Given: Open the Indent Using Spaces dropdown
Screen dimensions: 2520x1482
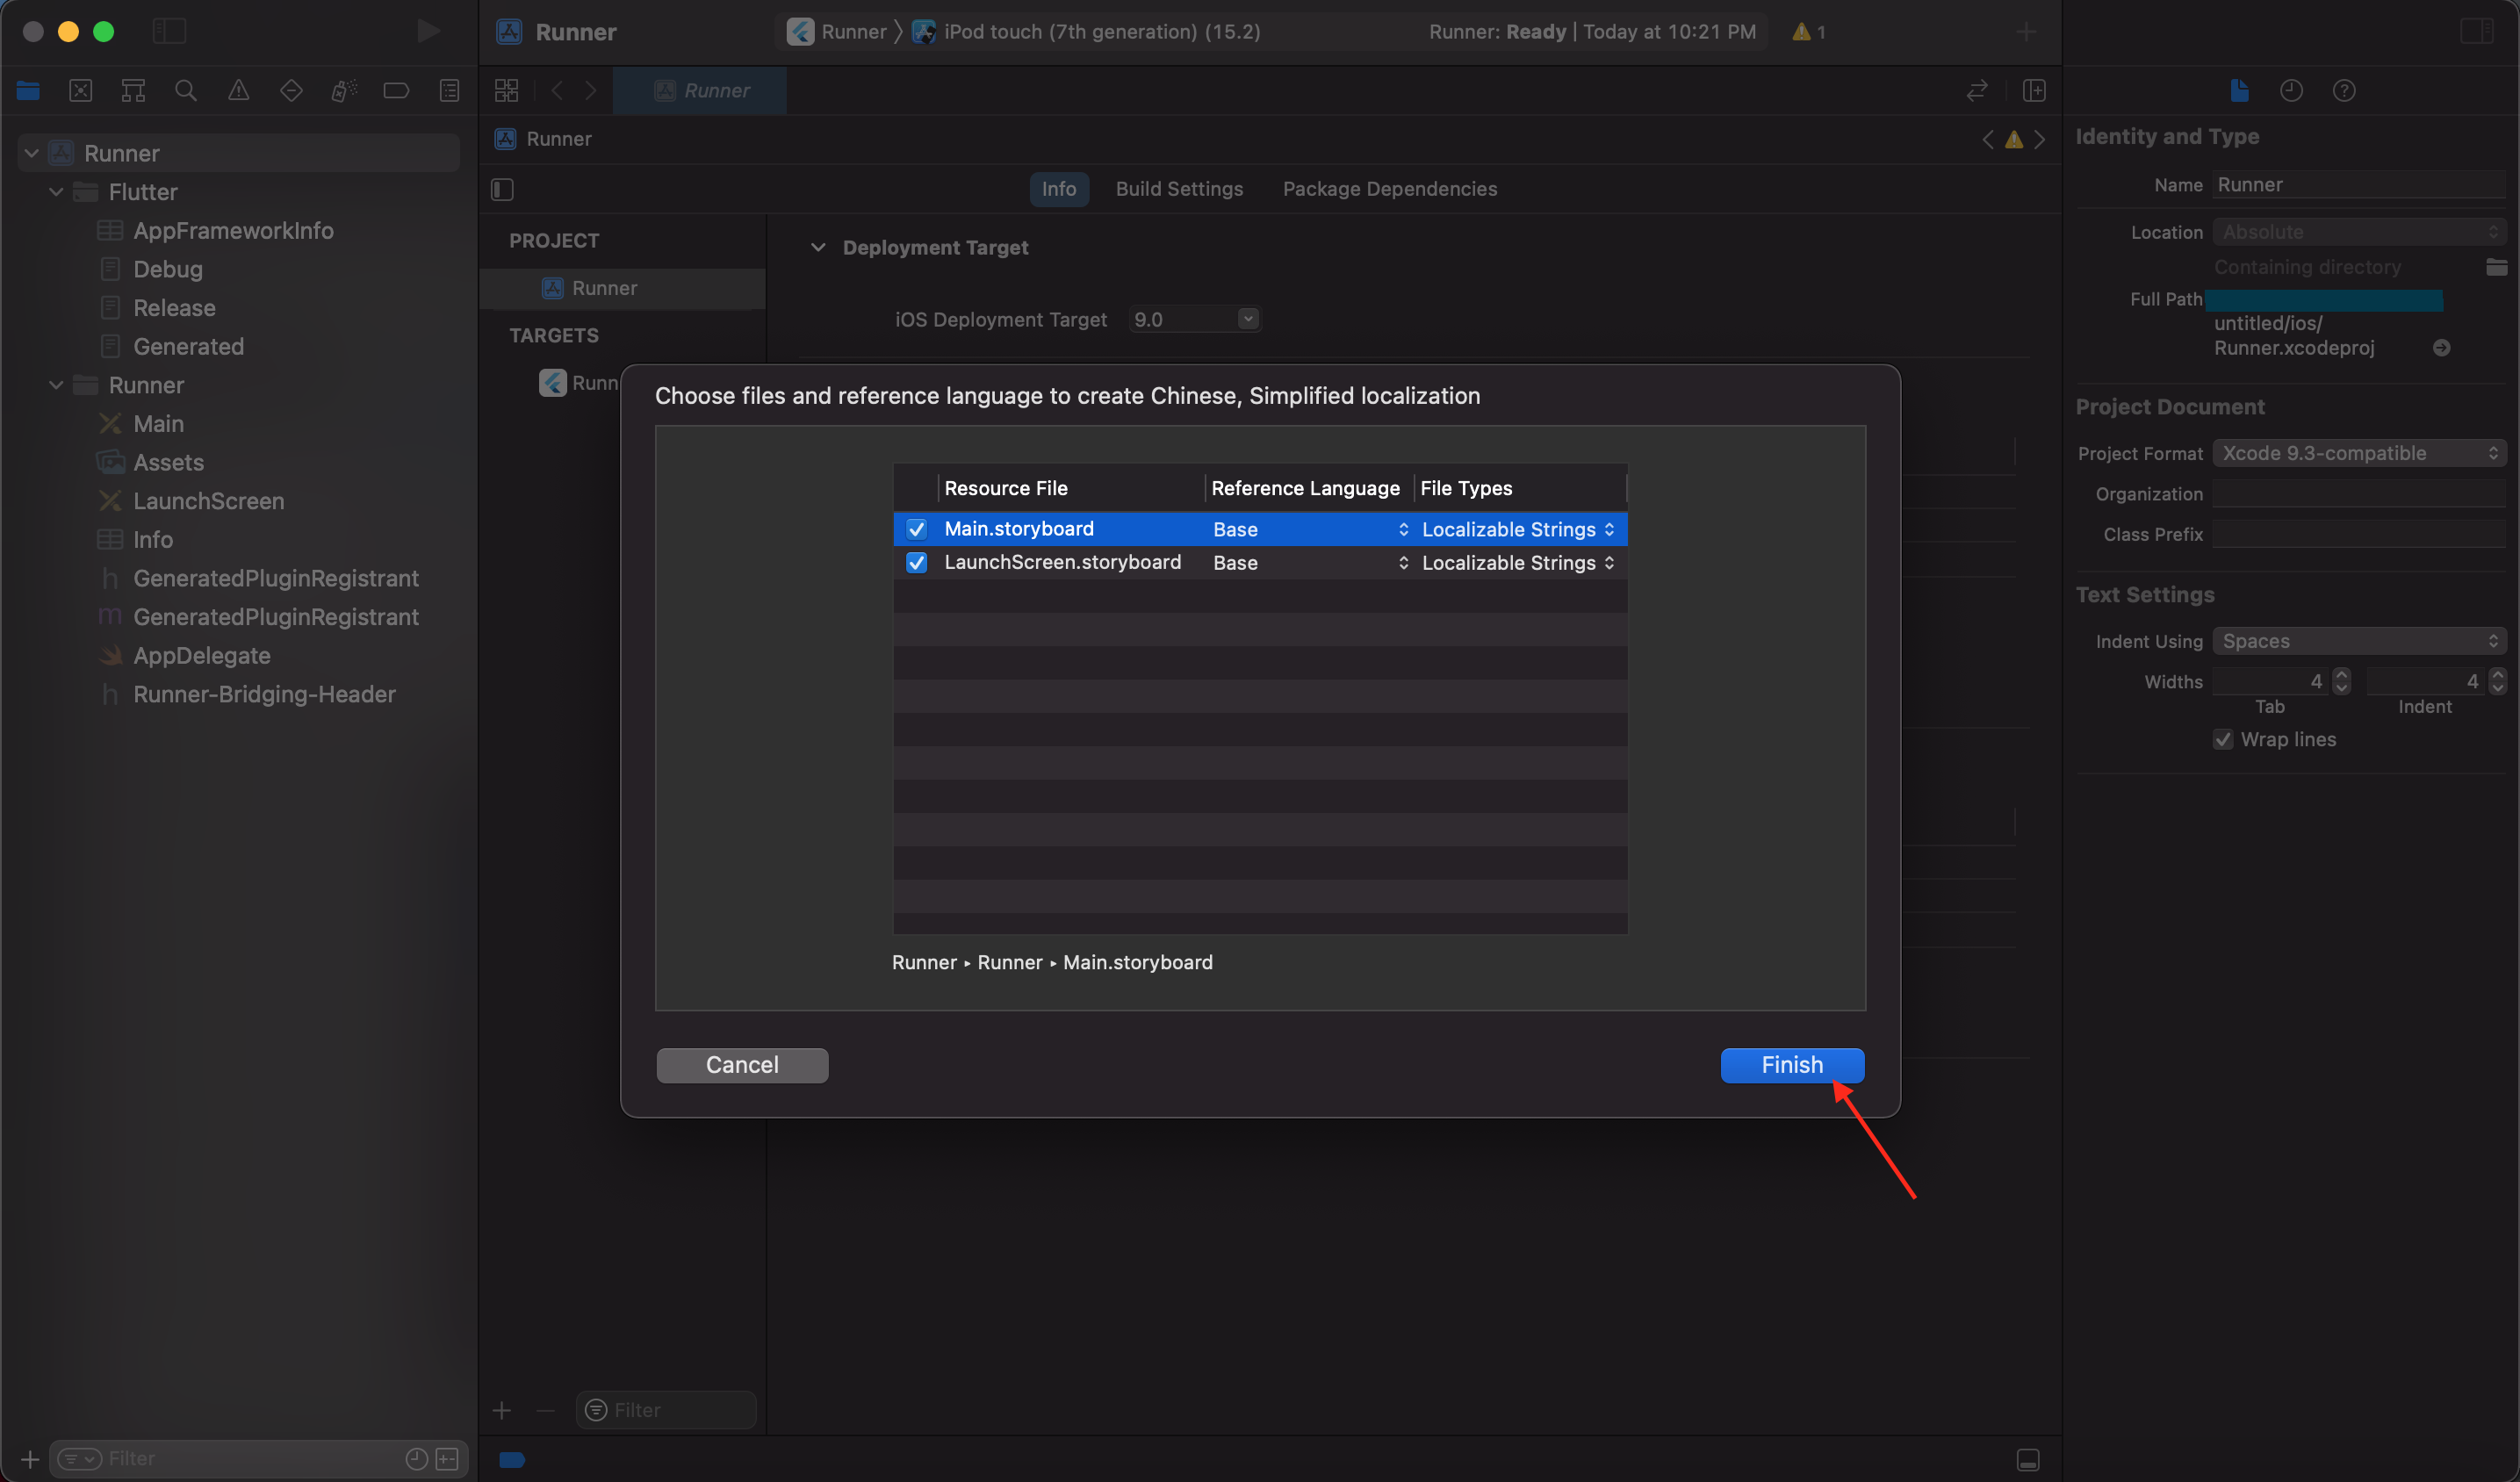Looking at the screenshot, I should coord(2359,641).
